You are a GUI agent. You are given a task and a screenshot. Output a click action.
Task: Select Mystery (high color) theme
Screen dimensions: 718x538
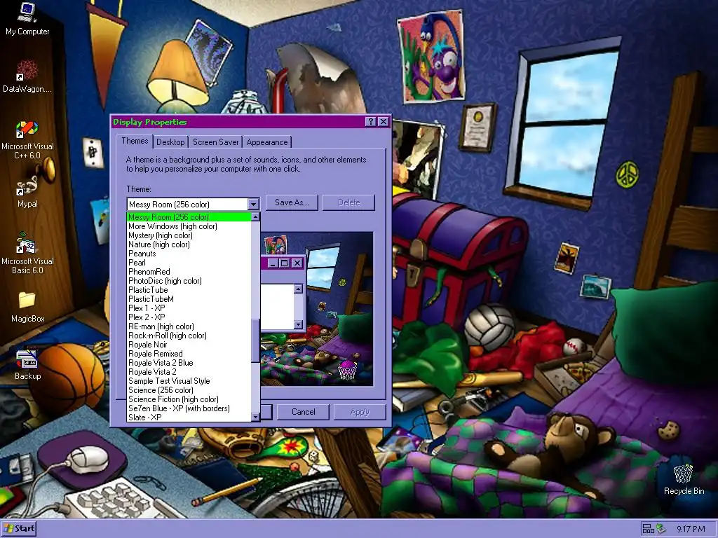pyautogui.click(x=189, y=235)
